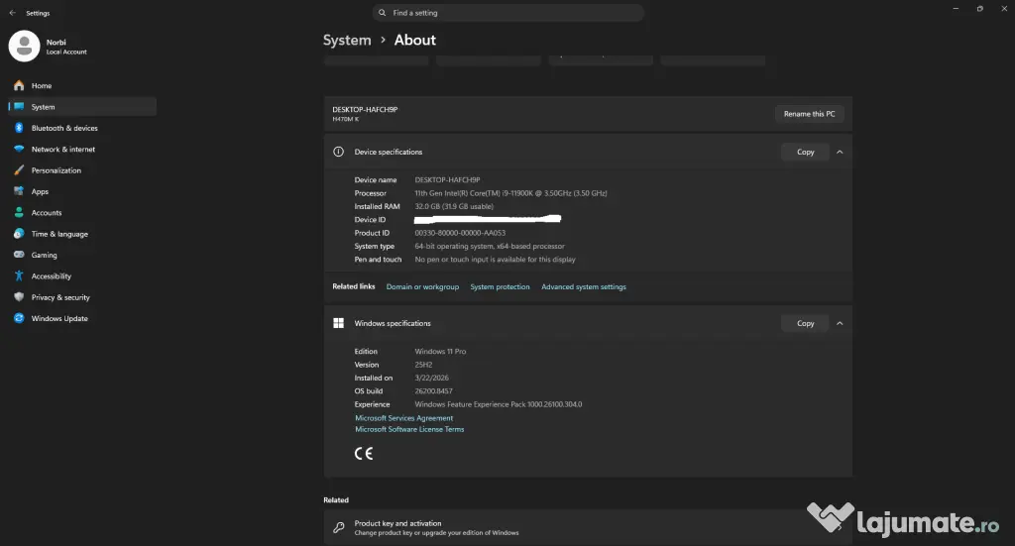Click the Experience Feature Pack value

pos(499,404)
